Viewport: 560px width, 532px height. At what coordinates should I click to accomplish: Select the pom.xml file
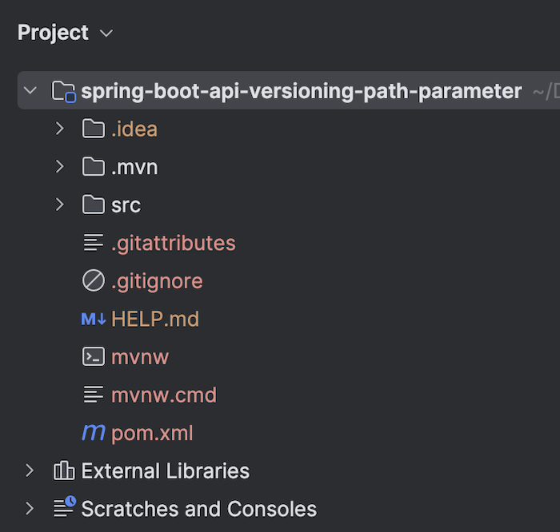tap(152, 434)
